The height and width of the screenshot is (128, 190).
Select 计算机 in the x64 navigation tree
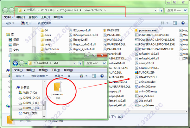[23, 87]
